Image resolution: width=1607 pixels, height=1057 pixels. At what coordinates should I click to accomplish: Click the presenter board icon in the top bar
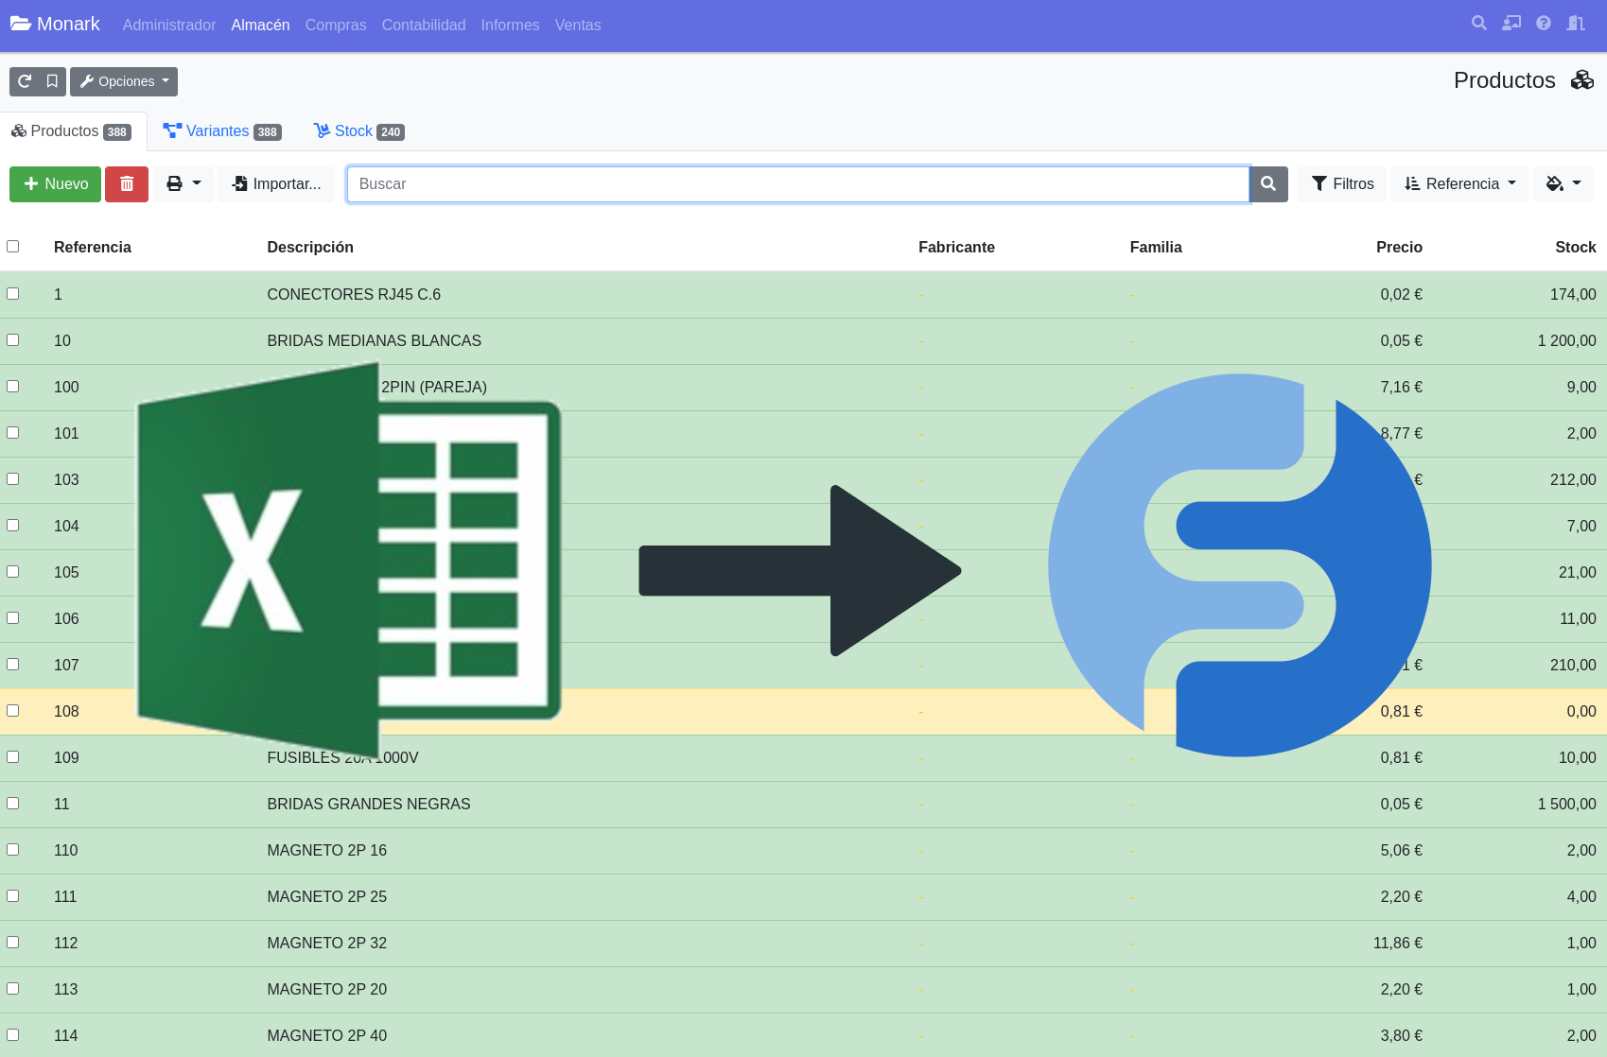pos(1511,23)
